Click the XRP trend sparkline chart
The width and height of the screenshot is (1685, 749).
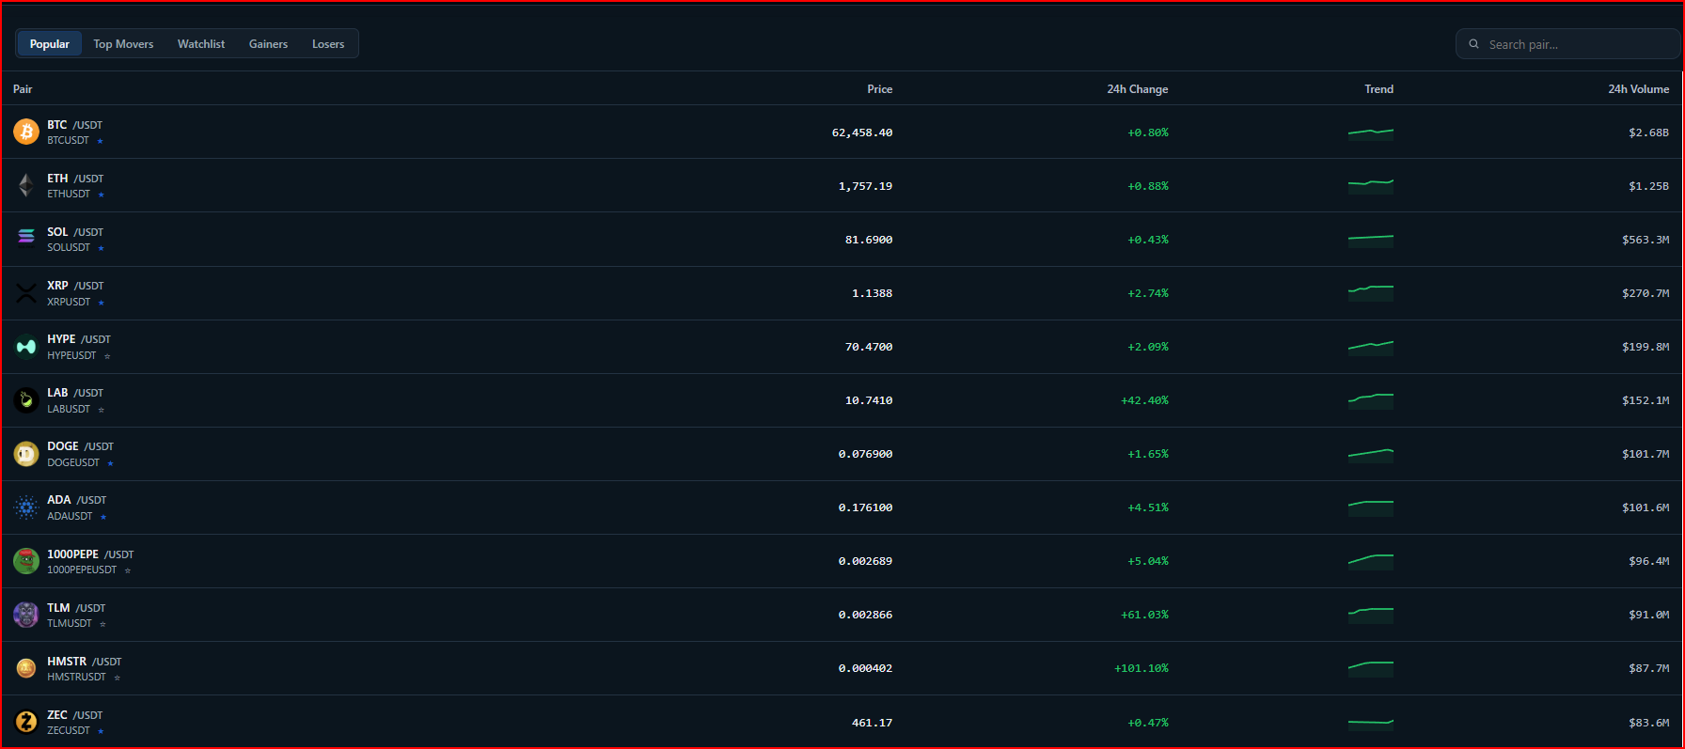click(1370, 293)
